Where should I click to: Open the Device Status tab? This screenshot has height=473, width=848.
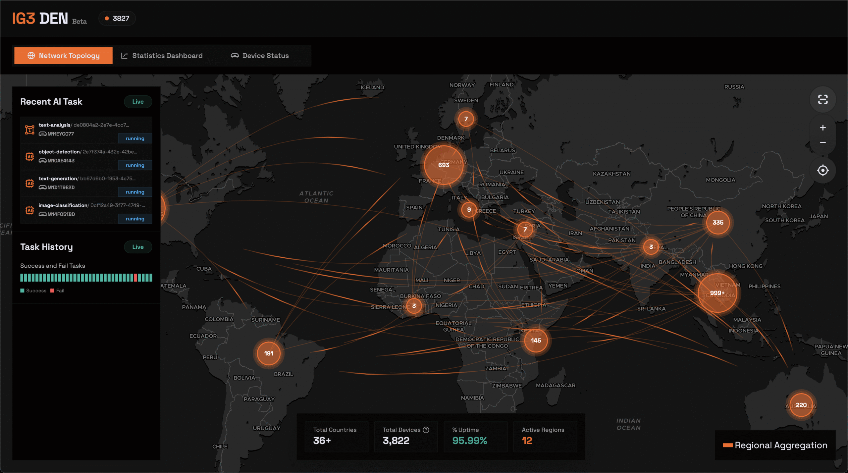[x=260, y=56]
